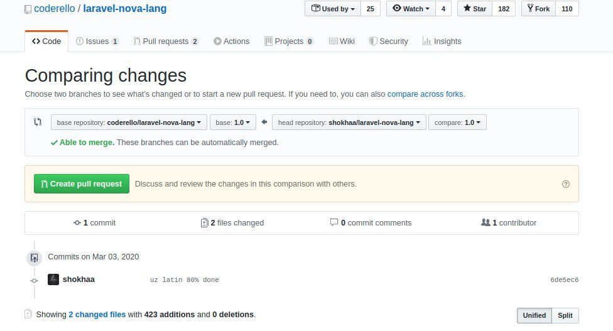This screenshot has height=331, width=613.
Task: Click the switch base and head compare icon
Action: 38,122
